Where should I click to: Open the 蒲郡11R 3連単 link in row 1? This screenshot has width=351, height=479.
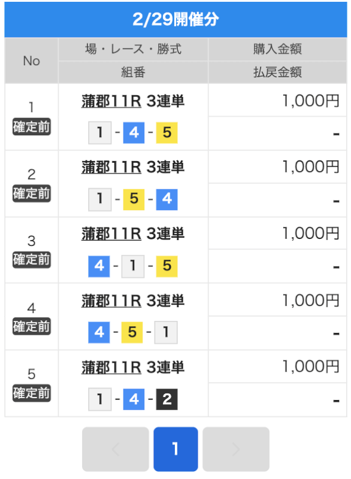[x=132, y=101]
